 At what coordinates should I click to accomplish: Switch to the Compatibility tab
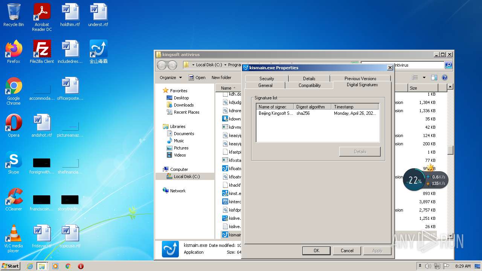[310, 85]
